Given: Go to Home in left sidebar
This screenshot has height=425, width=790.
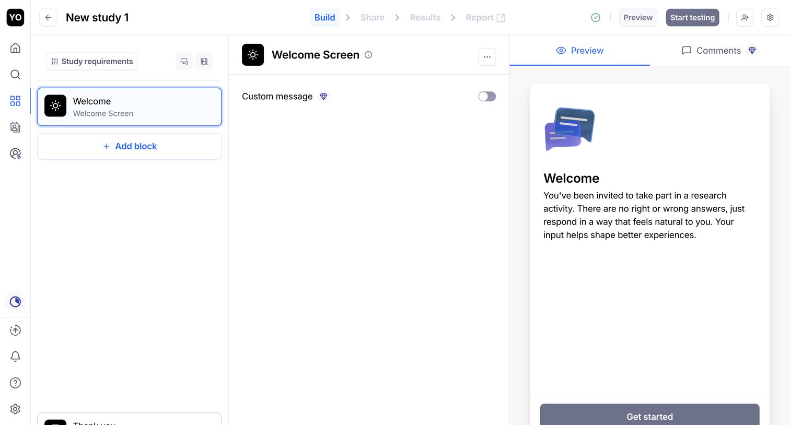Looking at the screenshot, I should pos(15,48).
